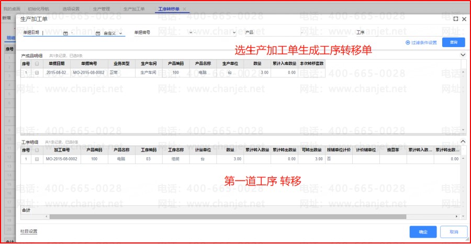
Task: Click the 加工单号 column header
Action: pyautogui.click(x=62, y=150)
